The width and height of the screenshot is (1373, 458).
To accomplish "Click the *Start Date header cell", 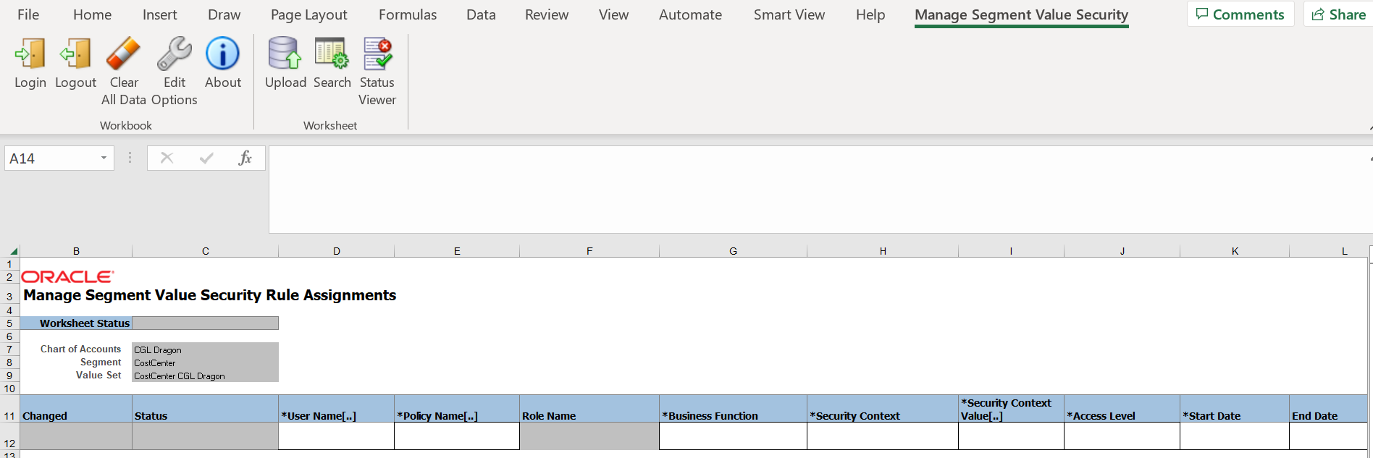I will coord(1235,409).
